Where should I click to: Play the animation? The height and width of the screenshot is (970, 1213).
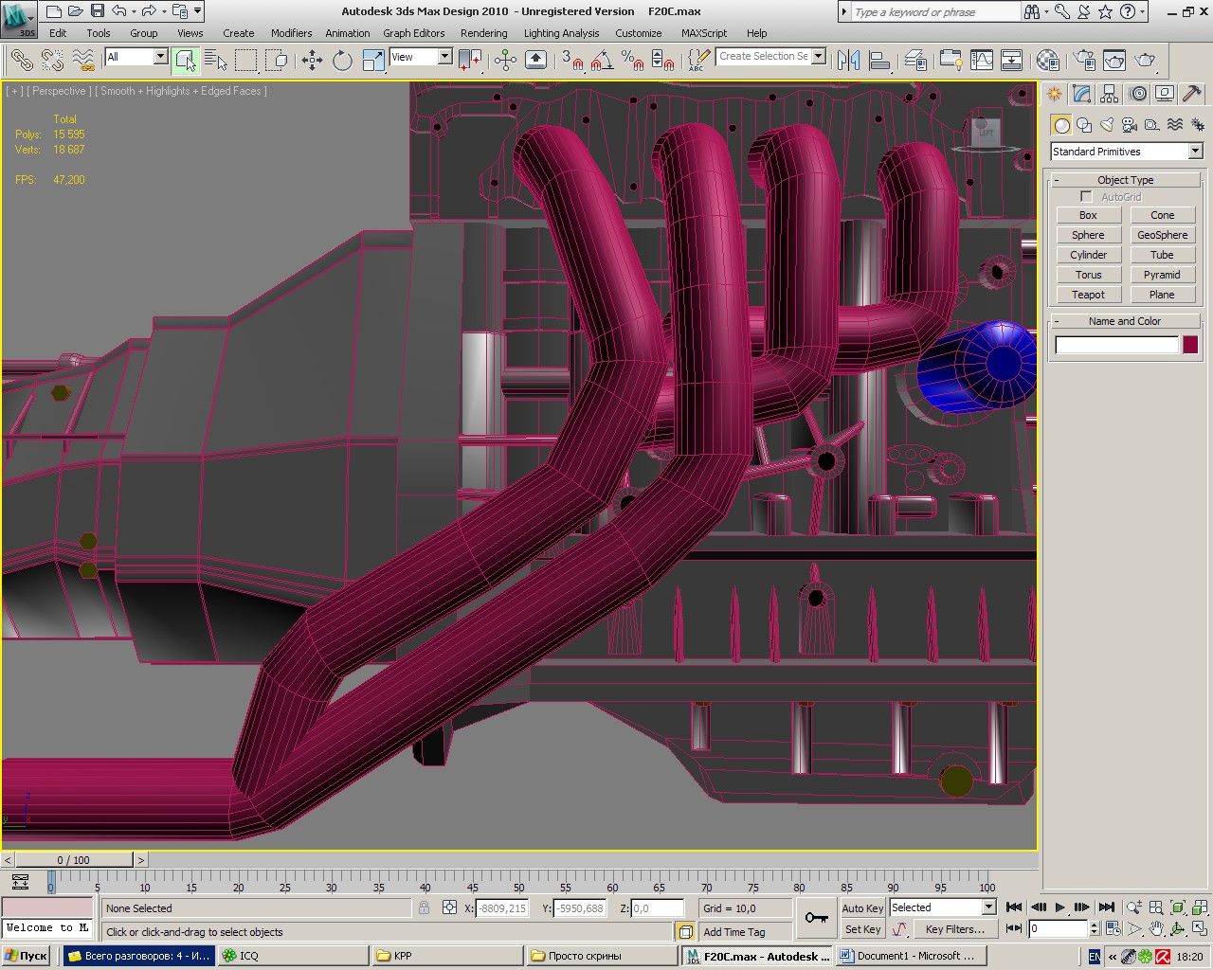pos(1060,907)
